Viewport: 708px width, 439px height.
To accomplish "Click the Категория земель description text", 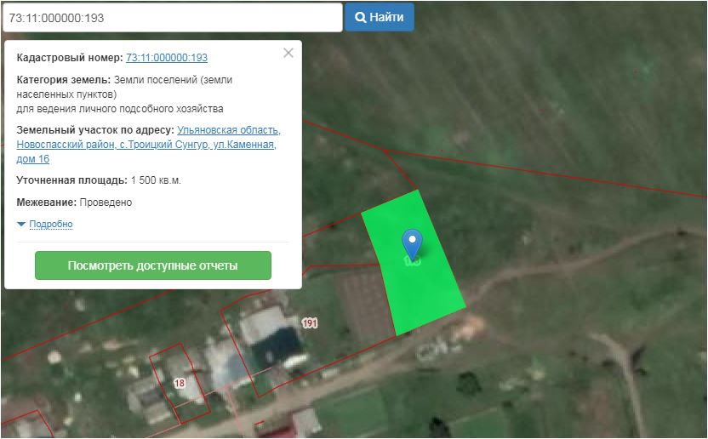I will point(124,94).
